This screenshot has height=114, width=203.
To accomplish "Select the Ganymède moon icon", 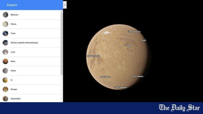I will (x=5, y=98).
